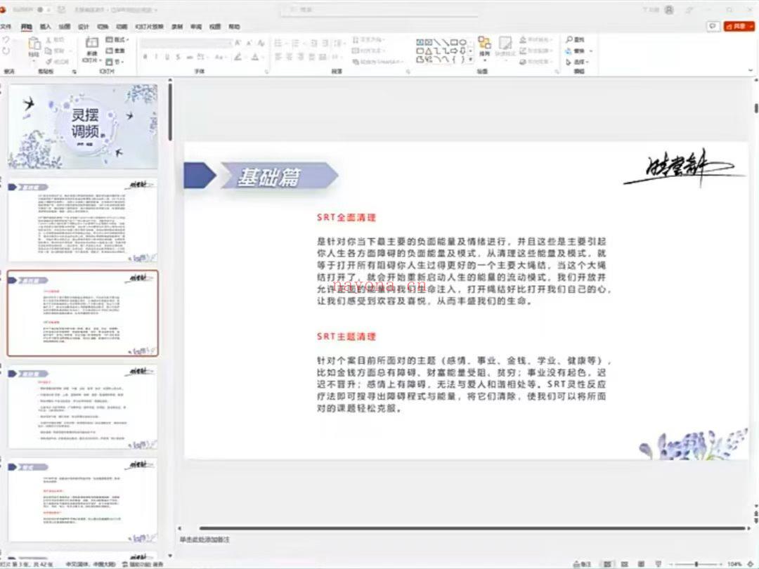Click the Align Left paragraph icon
This screenshot has height=569, width=759.
click(278, 57)
